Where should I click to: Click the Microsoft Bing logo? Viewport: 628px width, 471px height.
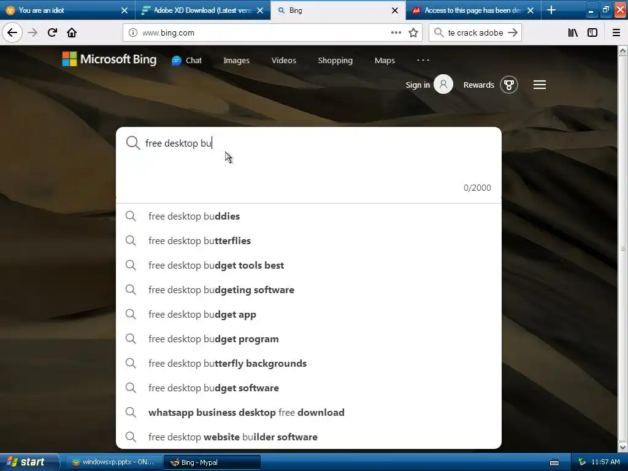pos(109,59)
